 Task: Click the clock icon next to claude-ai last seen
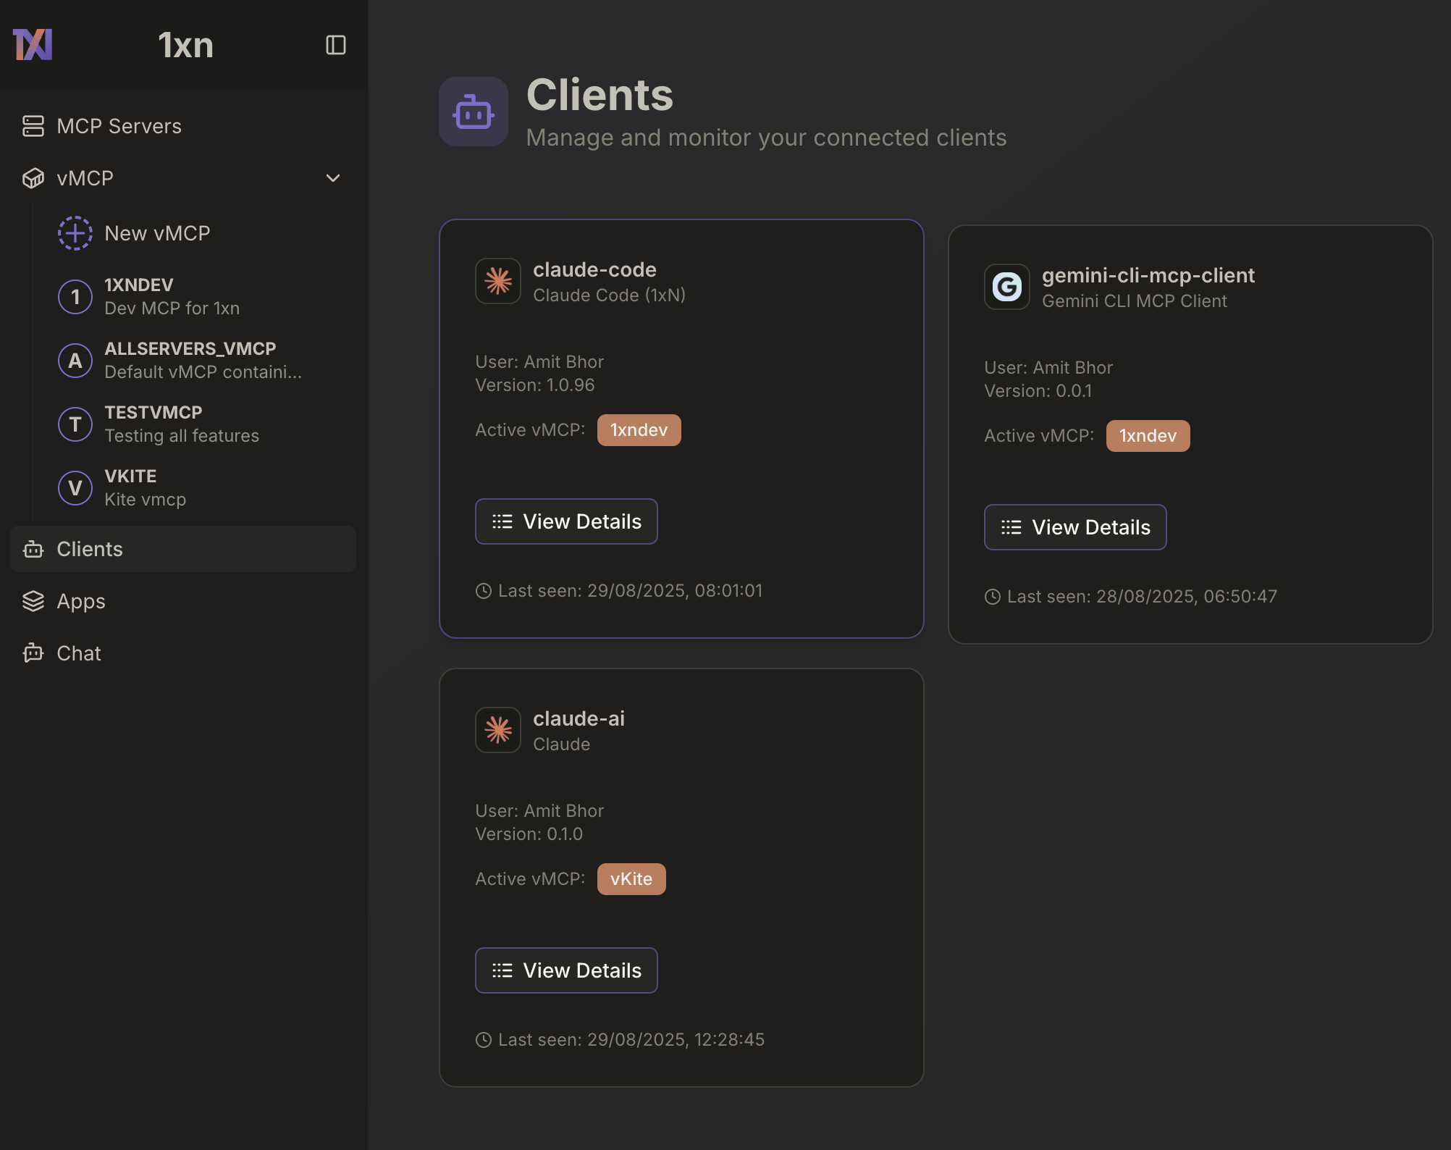(483, 1039)
